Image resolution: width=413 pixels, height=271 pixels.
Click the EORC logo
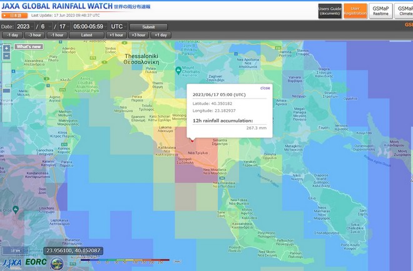click(35, 264)
